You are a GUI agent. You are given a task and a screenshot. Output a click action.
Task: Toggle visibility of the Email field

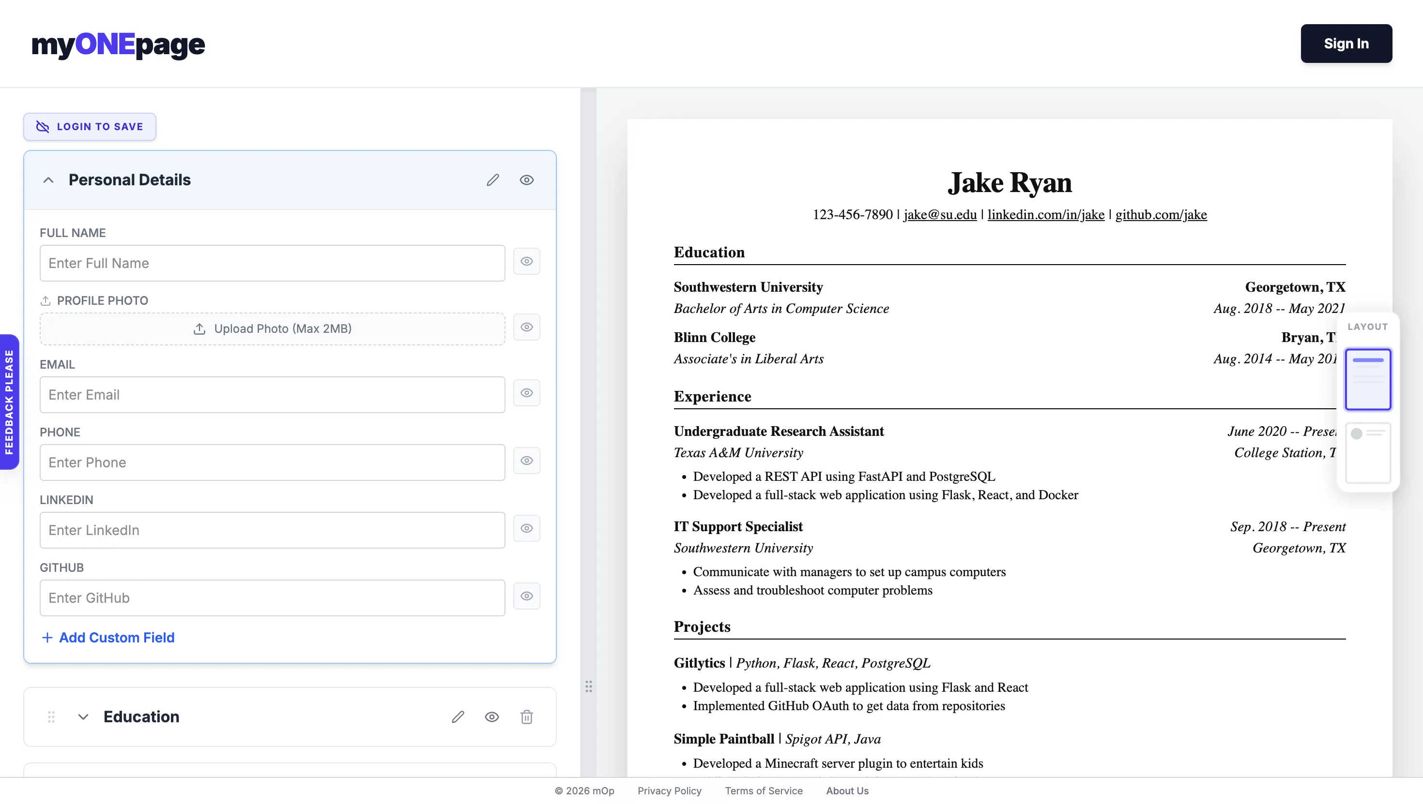(527, 393)
